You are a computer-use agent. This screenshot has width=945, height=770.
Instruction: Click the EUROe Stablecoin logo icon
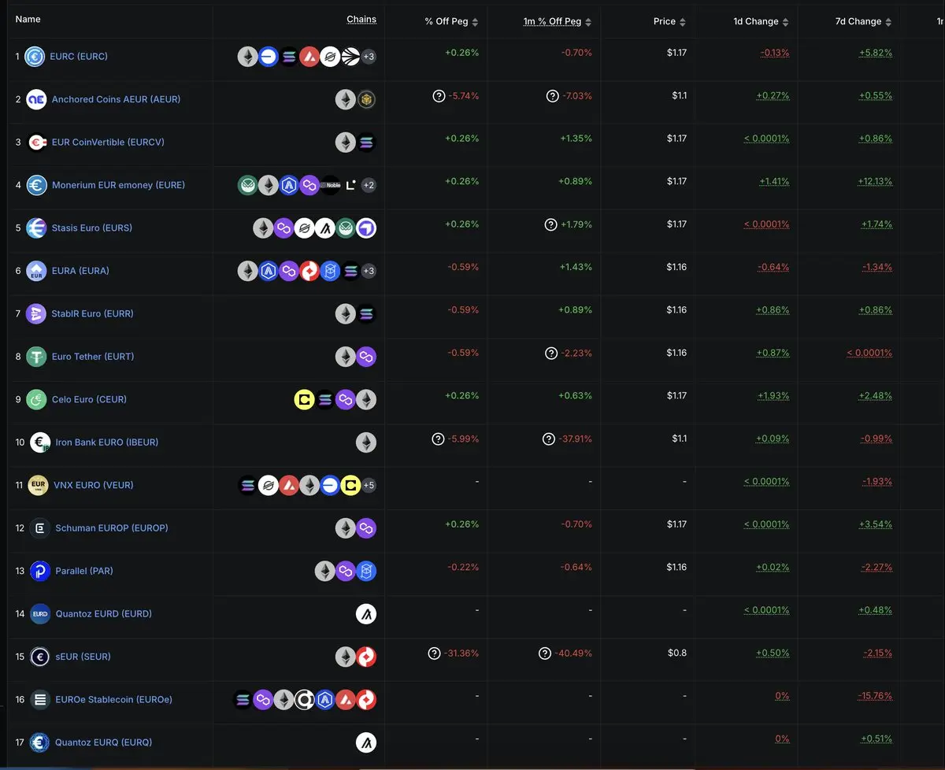click(x=40, y=699)
